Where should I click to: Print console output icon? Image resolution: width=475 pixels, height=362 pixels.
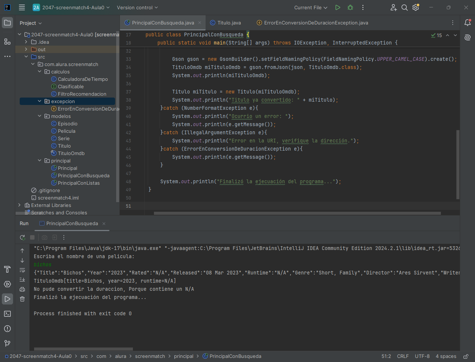(x=22, y=289)
